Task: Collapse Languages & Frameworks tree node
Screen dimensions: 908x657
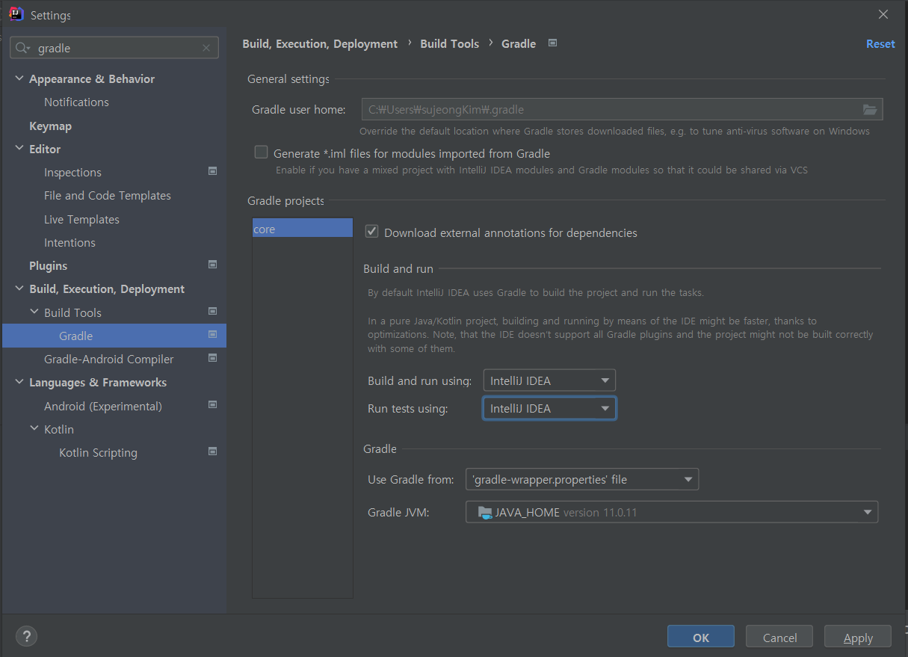Action: pos(19,382)
